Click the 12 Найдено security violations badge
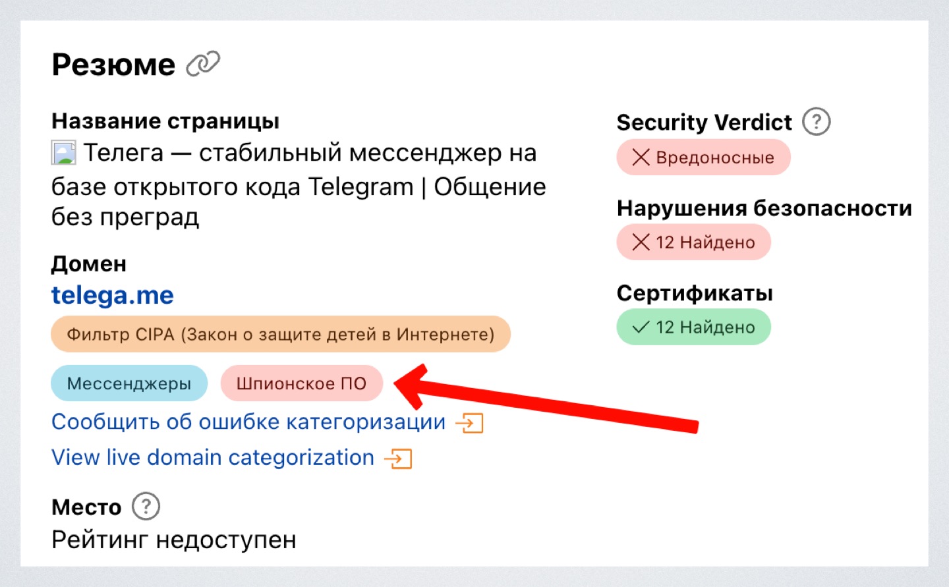Screen dimensions: 949x587 click(693, 242)
